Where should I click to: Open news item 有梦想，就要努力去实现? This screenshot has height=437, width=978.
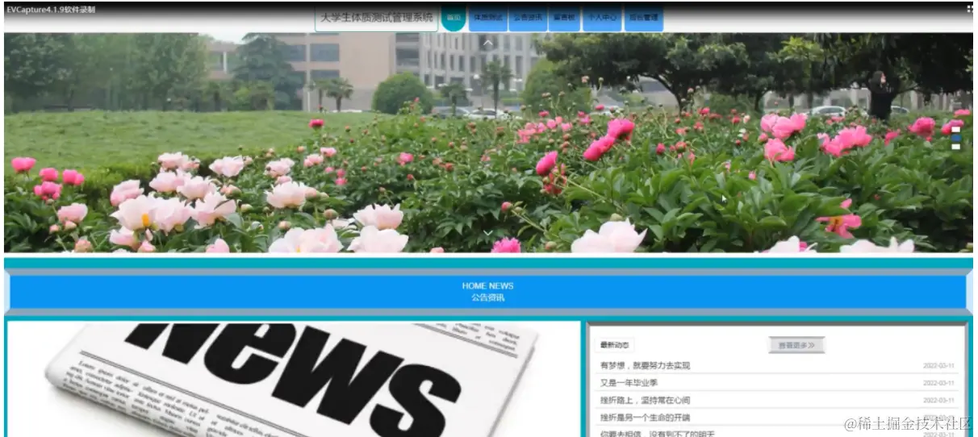click(x=645, y=365)
